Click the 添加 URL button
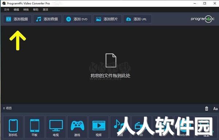This screenshot has width=219, height=140. click(137, 19)
